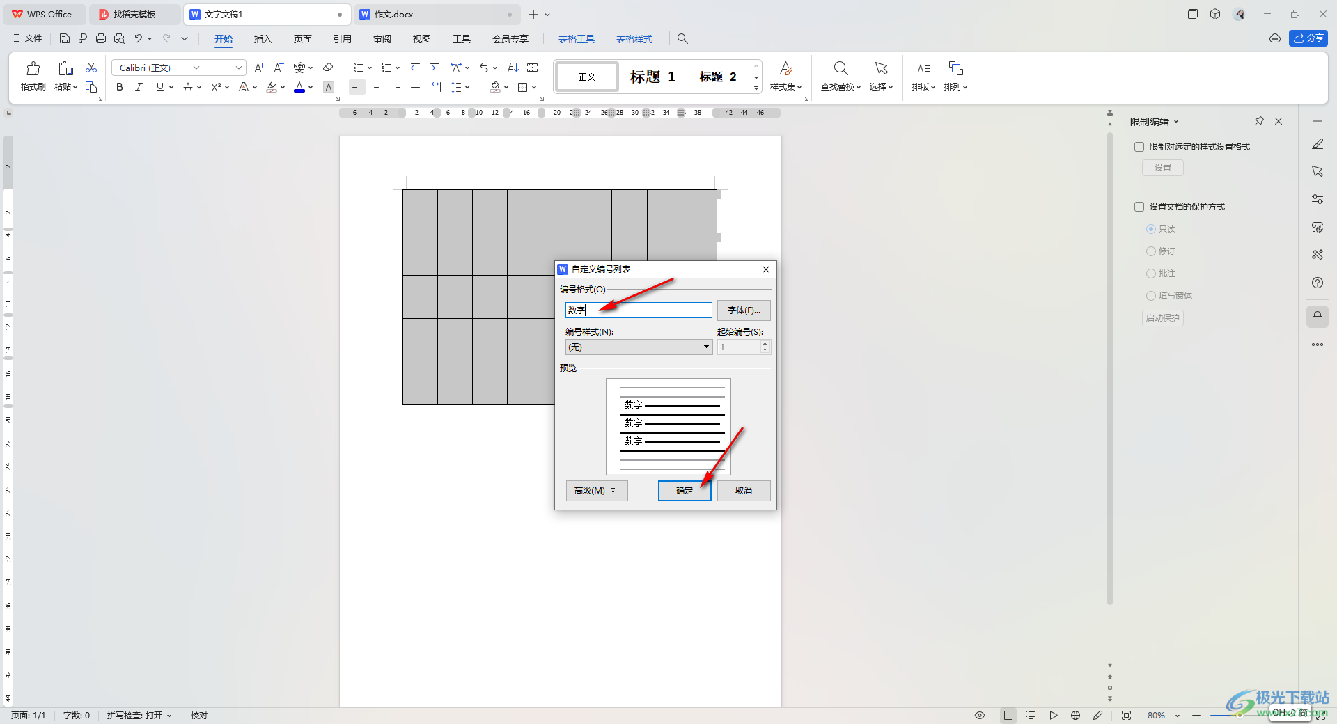Click the 字体(F)... button
Image resolution: width=1337 pixels, height=724 pixels.
(x=744, y=310)
